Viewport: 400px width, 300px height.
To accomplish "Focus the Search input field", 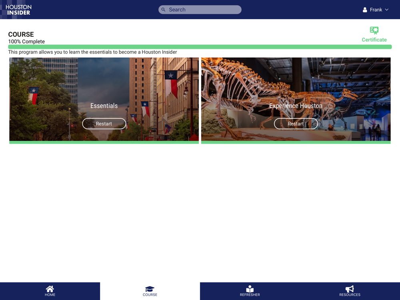I will pos(200,10).
